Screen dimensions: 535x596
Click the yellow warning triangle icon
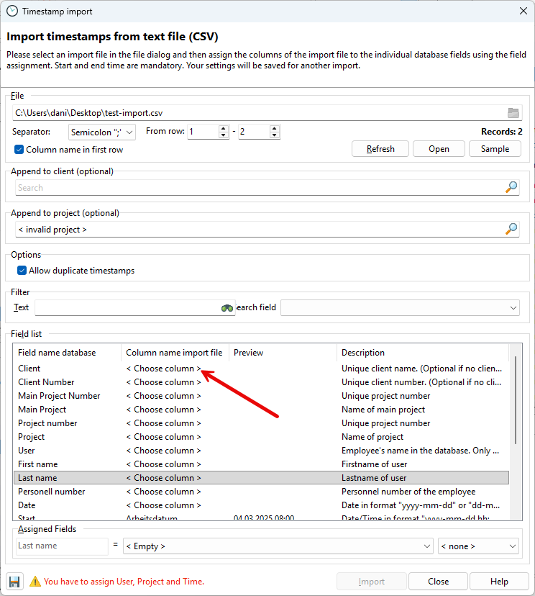click(35, 582)
